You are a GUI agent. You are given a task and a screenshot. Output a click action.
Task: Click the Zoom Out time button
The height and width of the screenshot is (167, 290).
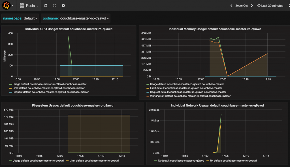pos(241,6)
